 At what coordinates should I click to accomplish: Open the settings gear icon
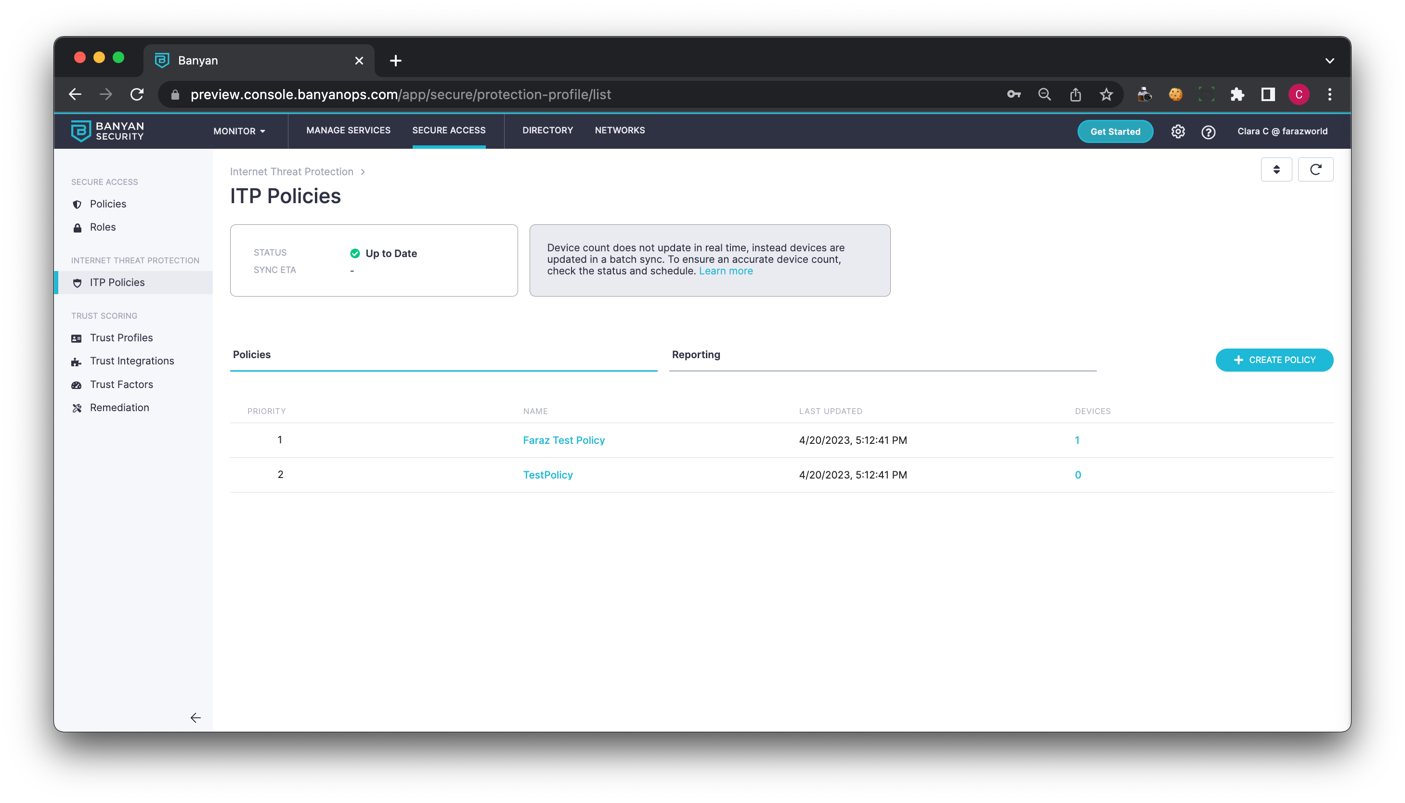(1178, 131)
